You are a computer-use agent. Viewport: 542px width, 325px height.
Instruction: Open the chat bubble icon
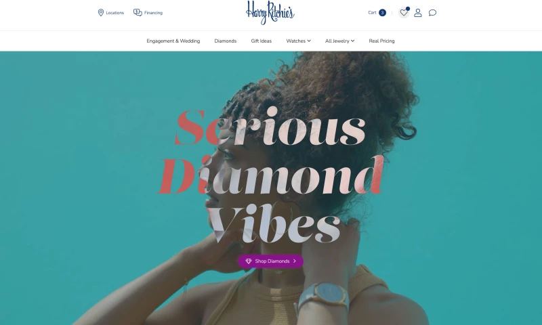pyautogui.click(x=432, y=13)
